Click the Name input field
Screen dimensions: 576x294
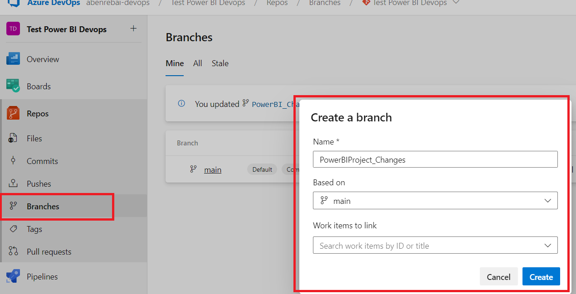tap(435, 159)
